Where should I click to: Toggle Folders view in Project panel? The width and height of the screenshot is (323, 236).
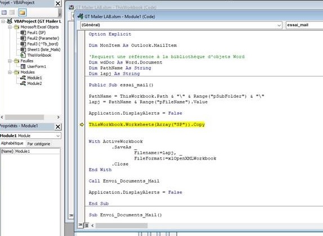[x=23, y=12]
